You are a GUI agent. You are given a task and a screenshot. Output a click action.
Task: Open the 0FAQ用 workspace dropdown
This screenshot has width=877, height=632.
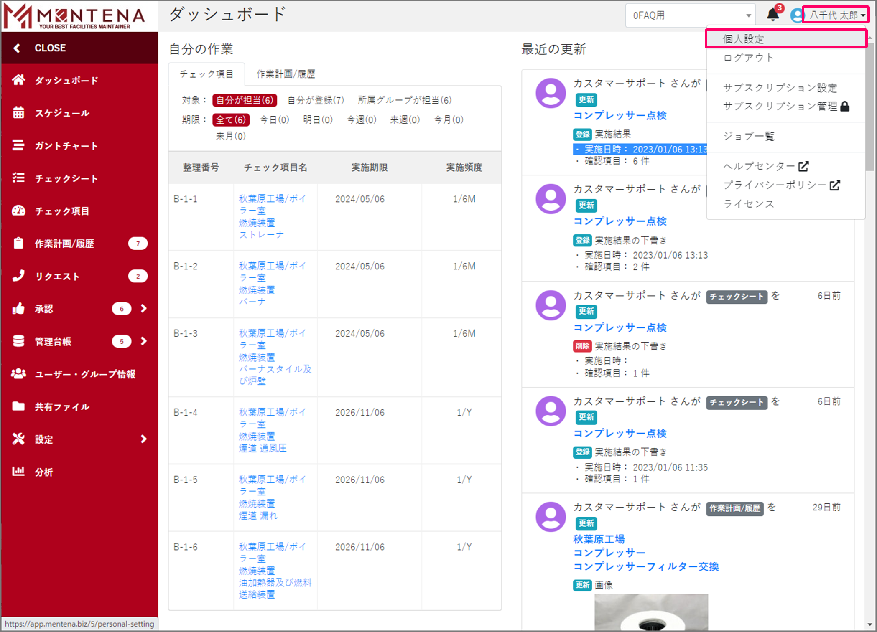coord(690,15)
